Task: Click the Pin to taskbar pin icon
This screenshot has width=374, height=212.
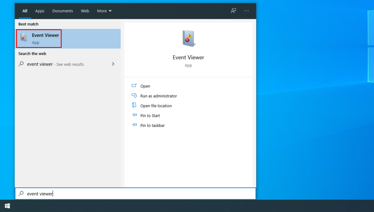Action: (134, 125)
